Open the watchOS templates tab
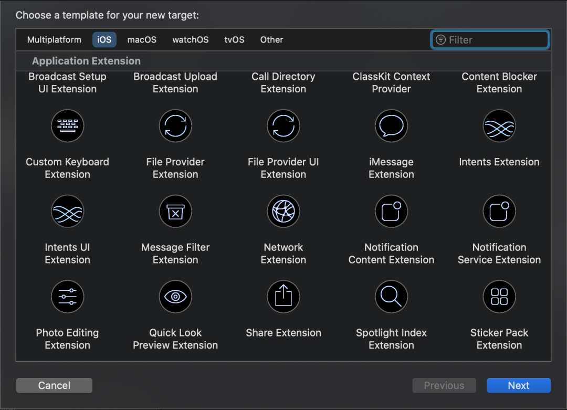 (x=190, y=40)
